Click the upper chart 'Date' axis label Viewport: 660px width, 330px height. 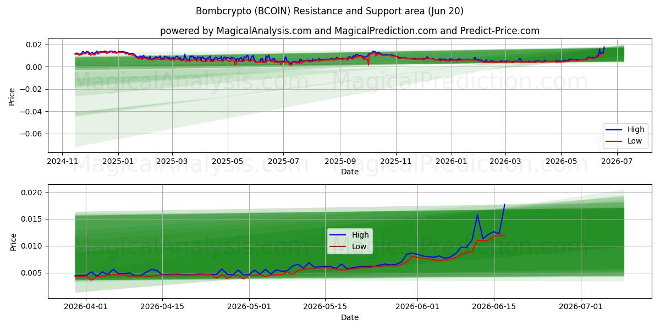click(350, 172)
